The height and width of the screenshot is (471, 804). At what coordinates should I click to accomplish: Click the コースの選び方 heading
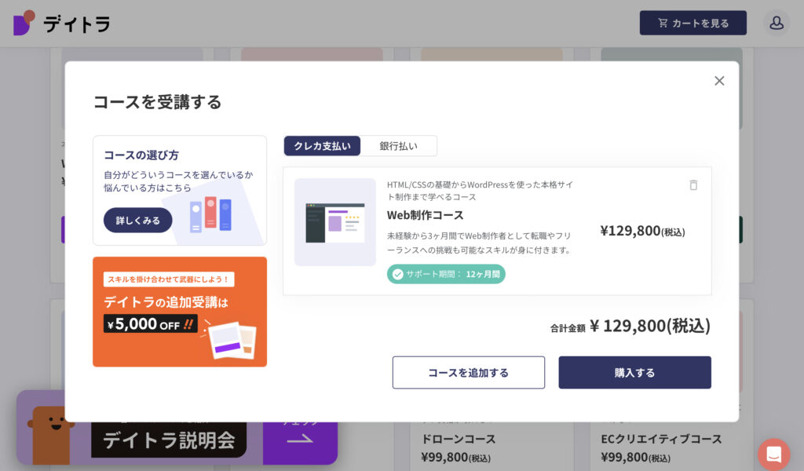(x=141, y=155)
